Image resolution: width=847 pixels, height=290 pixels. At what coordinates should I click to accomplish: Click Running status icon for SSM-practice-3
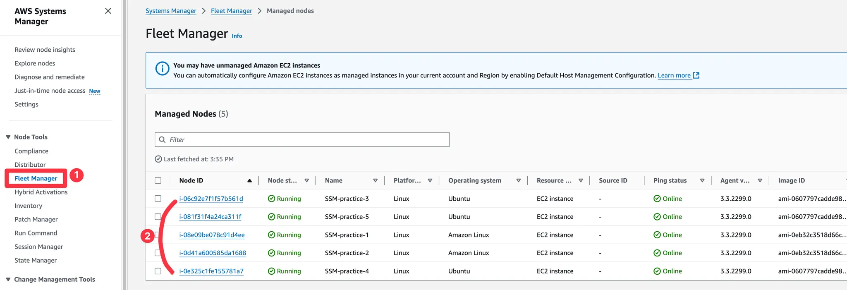pyautogui.click(x=271, y=199)
